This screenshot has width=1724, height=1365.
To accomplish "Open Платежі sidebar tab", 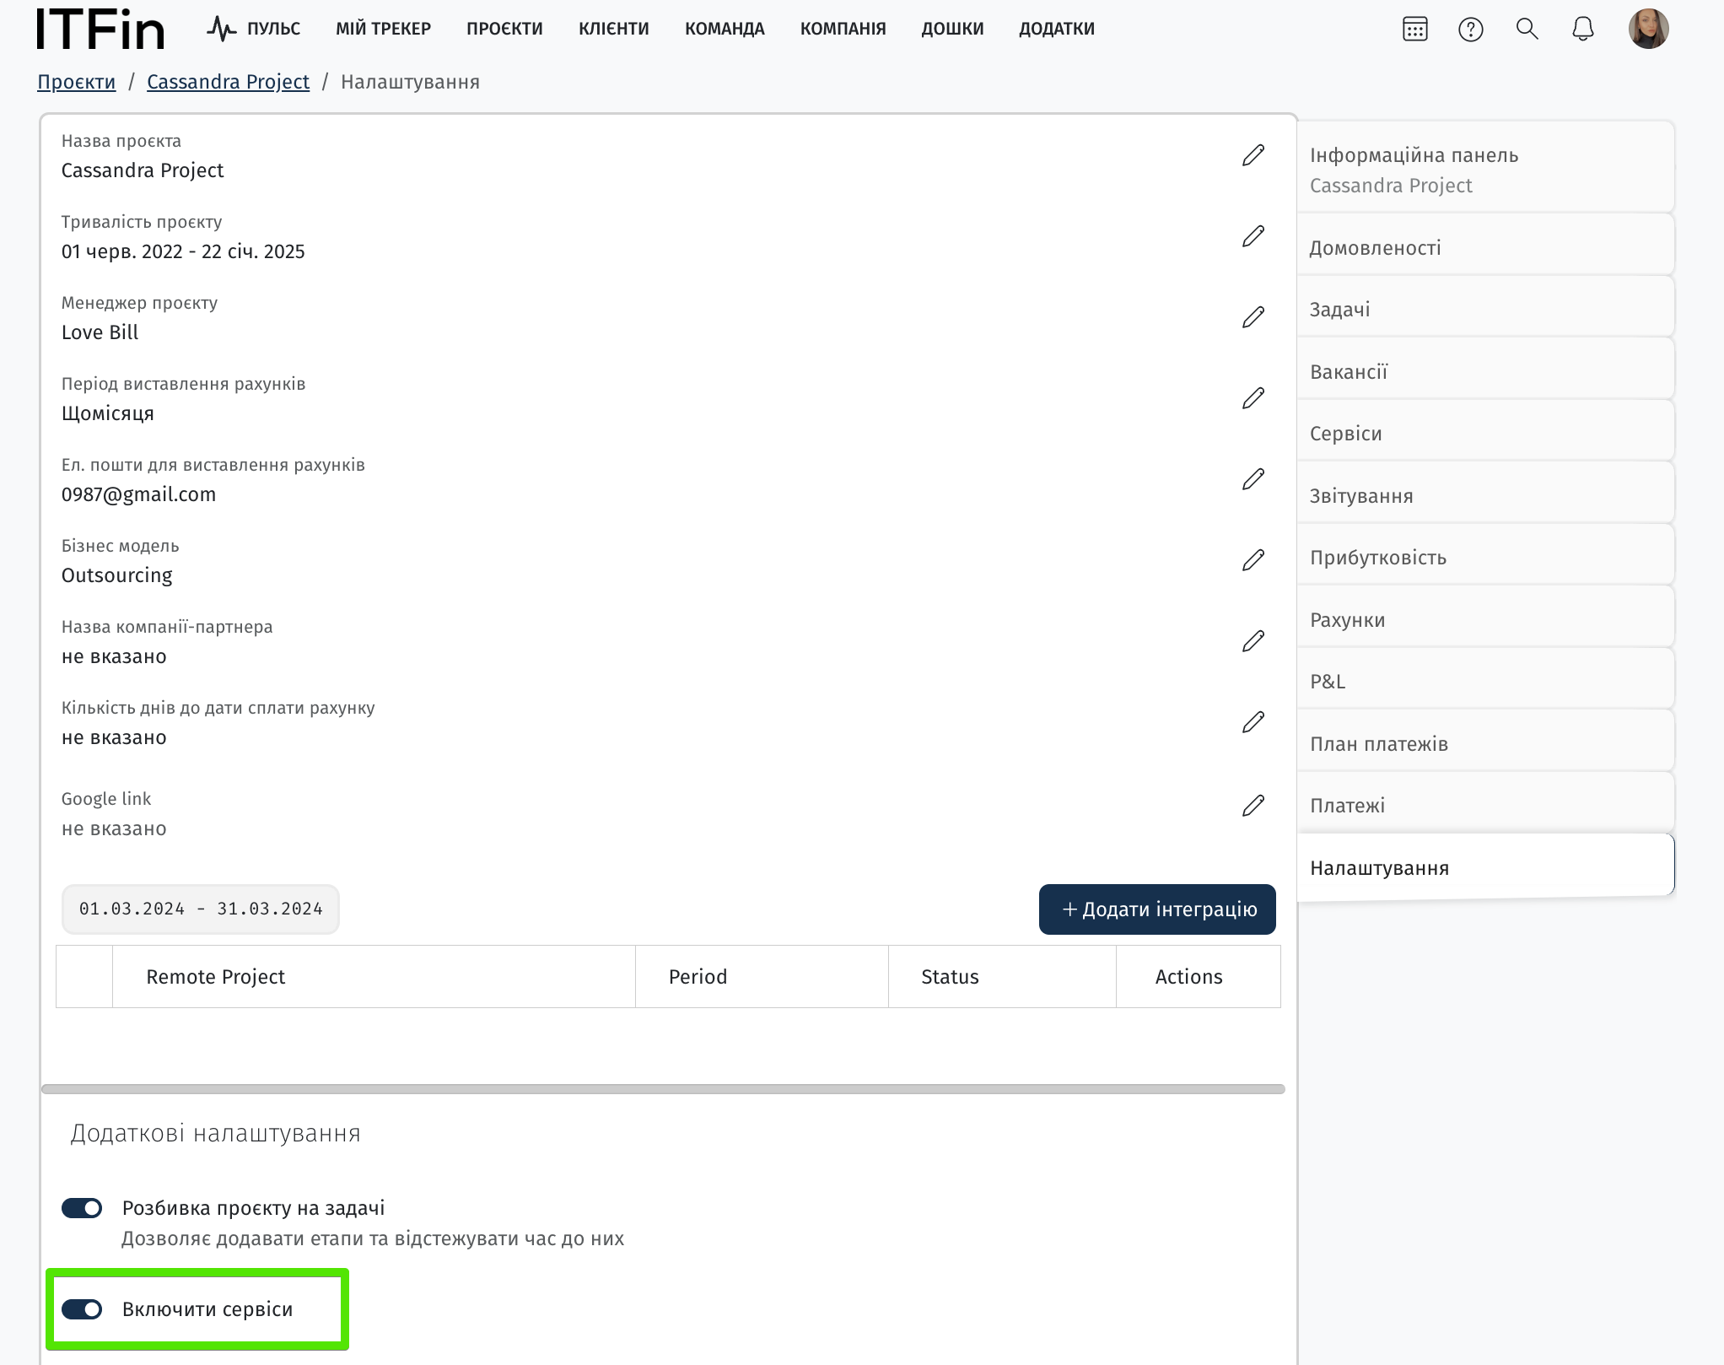I will (1485, 803).
